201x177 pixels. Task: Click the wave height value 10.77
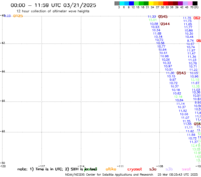point(161,46)
